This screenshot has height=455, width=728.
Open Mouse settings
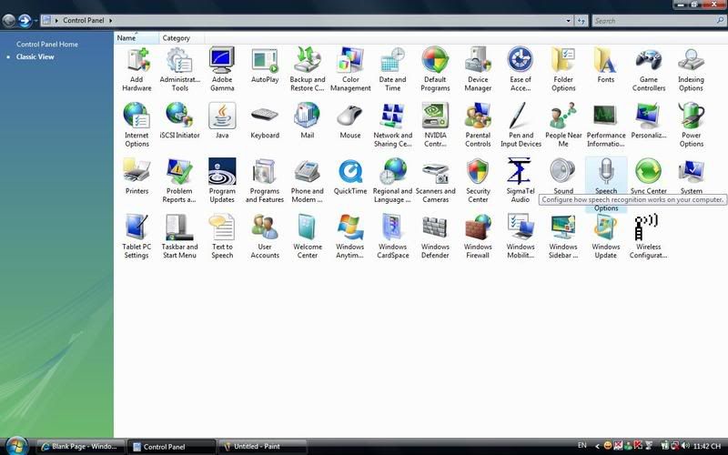pyautogui.click(x=350, y=121)
